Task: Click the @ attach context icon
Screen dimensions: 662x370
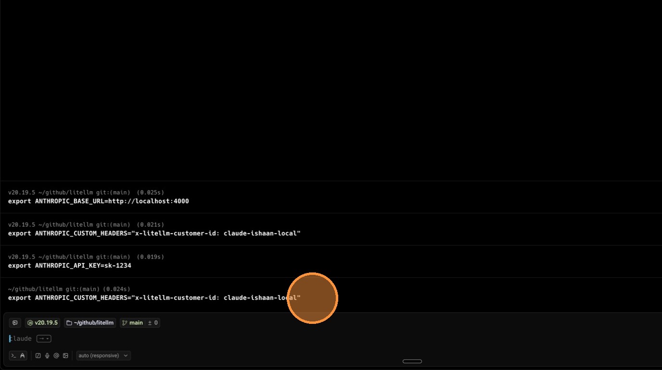Action: coord(56,356)
